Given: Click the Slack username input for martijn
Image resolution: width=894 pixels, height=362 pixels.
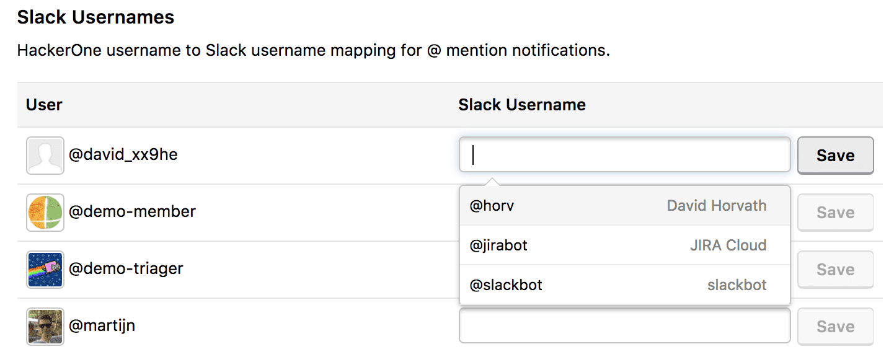Looking at the screenshot, I should click(624, 326).
